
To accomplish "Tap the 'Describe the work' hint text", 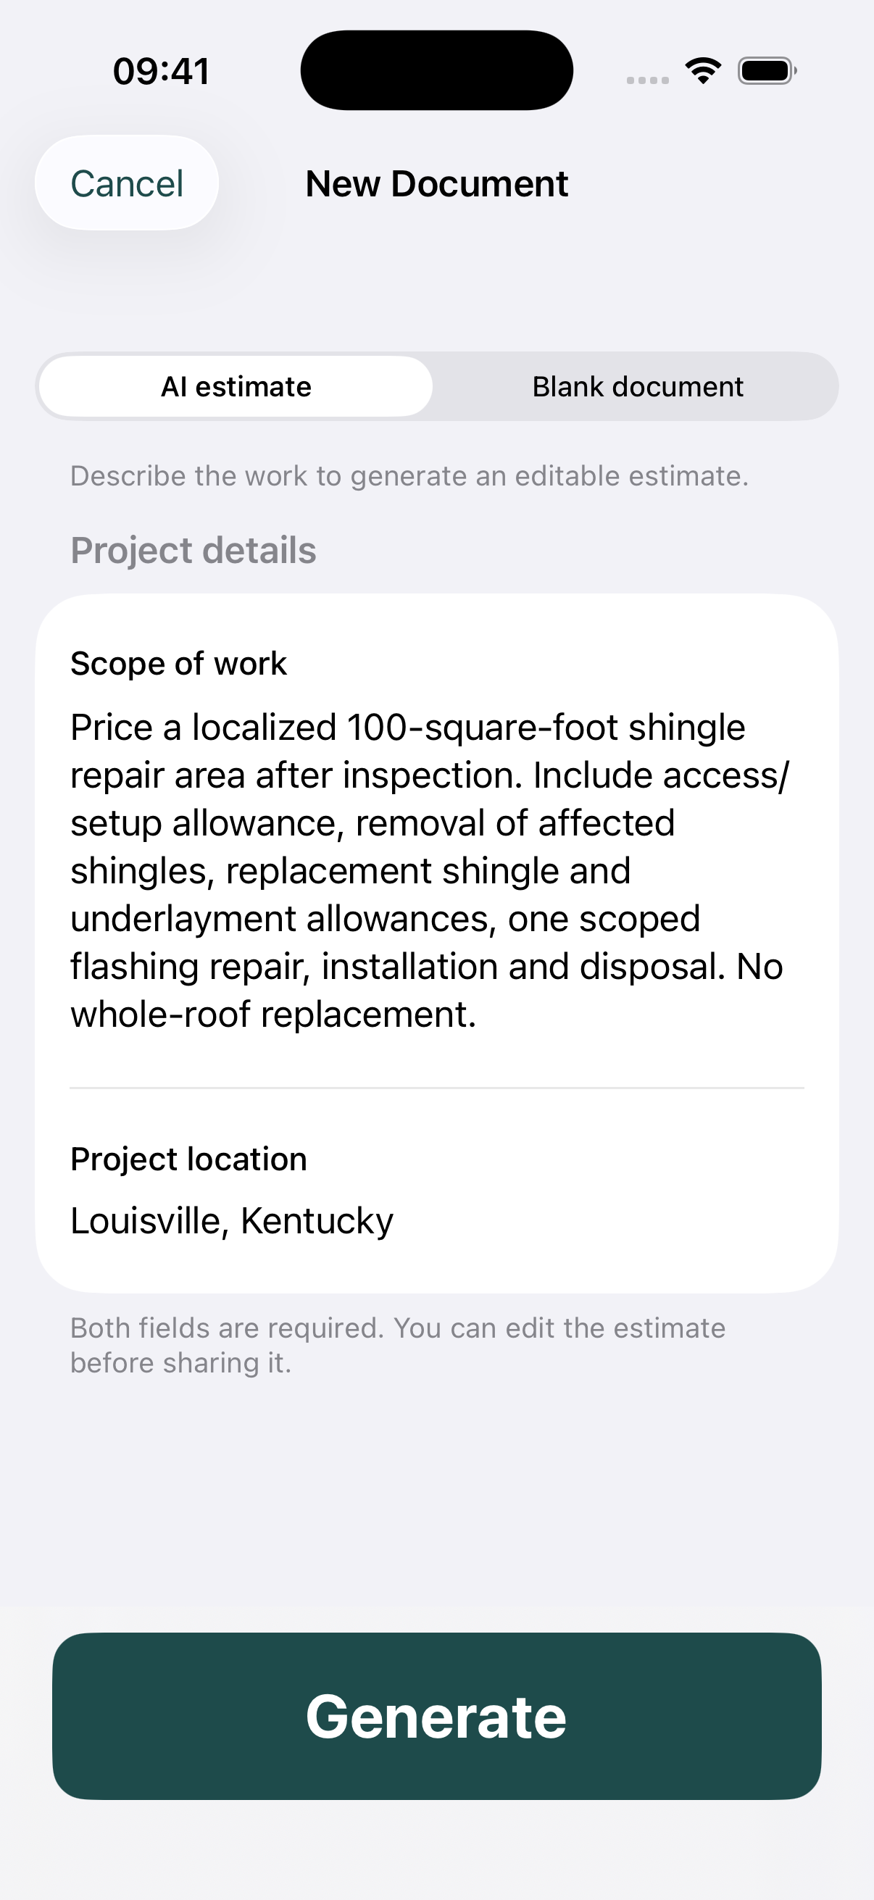I will 409,477.
